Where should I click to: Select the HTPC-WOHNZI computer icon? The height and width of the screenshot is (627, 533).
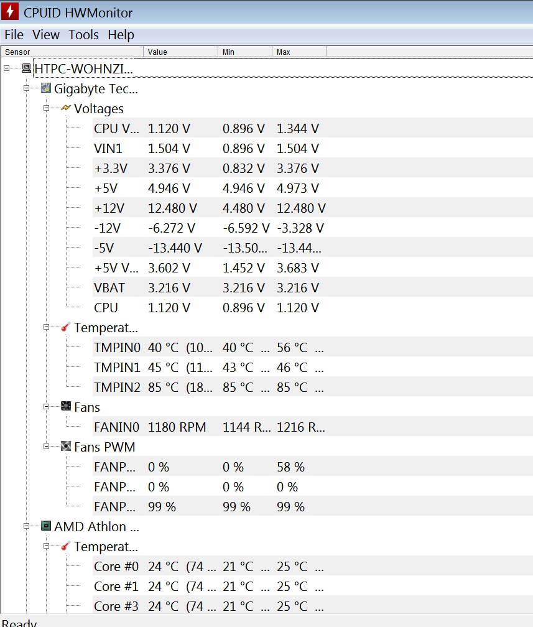point(26,68)
